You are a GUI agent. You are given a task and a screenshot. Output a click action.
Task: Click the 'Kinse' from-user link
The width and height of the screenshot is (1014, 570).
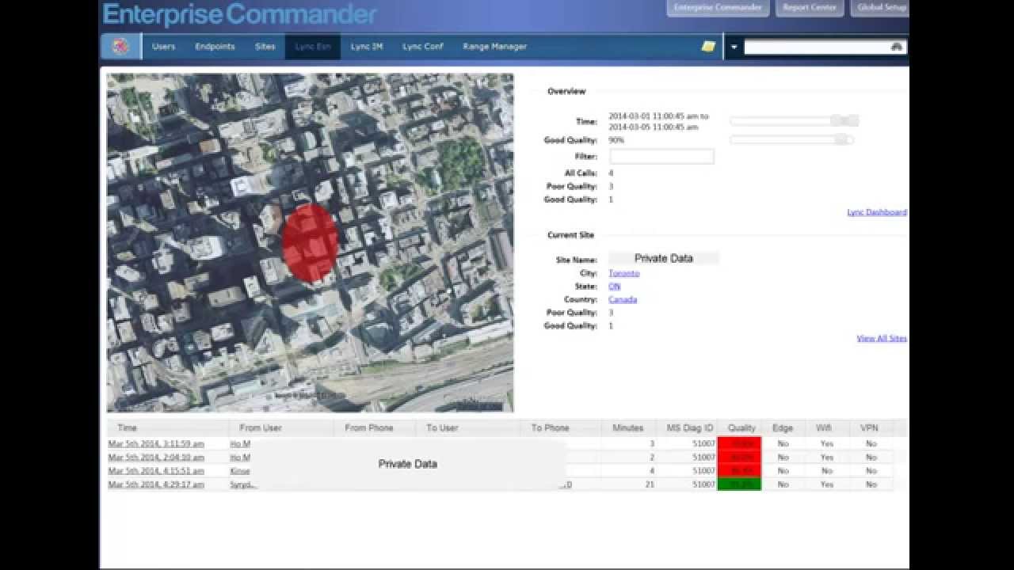point(240,471)
